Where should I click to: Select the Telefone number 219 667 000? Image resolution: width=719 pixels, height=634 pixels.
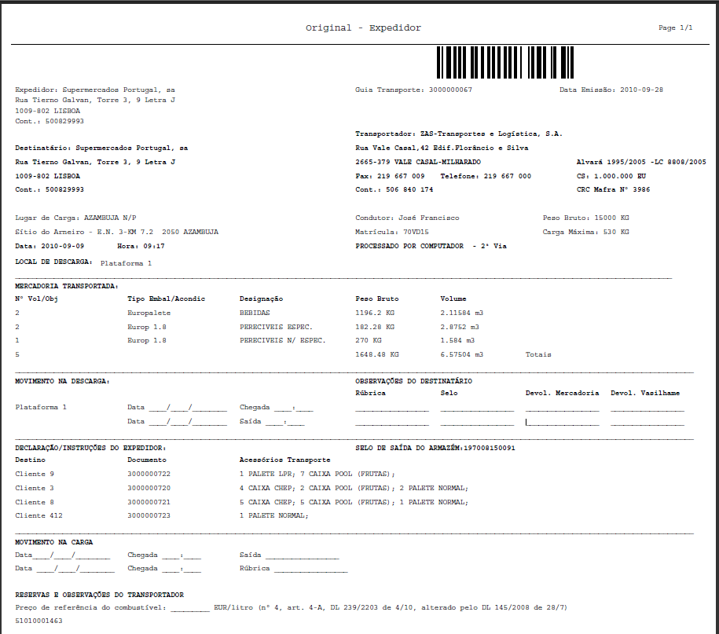(x=508, y=176)
